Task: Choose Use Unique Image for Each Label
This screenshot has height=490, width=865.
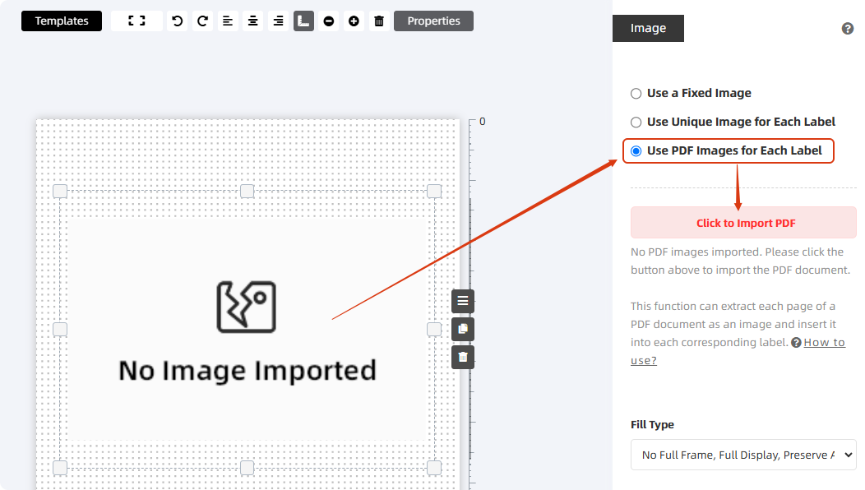Action: click(636, 122)
